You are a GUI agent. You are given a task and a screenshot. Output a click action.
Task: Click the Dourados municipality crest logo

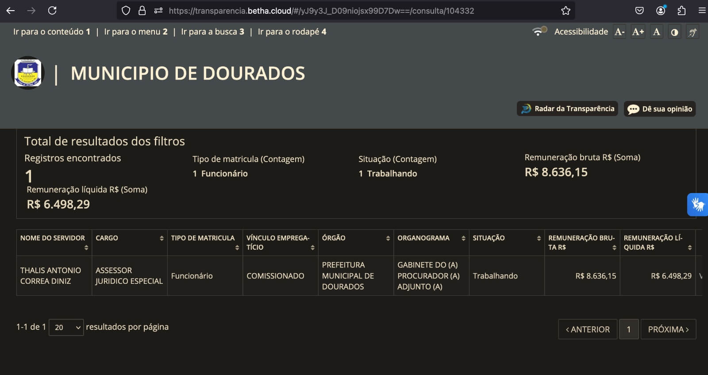[x=28, y=73]
